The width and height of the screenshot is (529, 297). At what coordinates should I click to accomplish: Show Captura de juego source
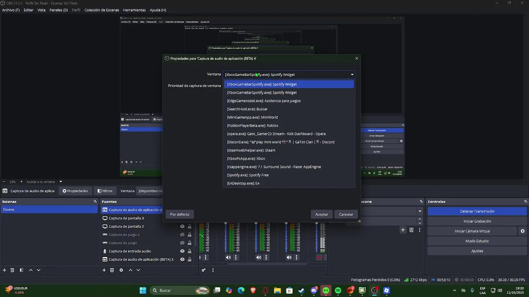[x=182, y=243]
